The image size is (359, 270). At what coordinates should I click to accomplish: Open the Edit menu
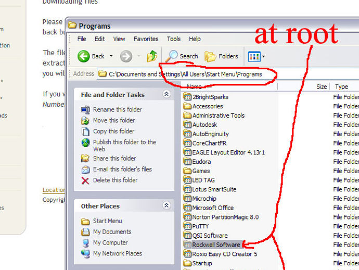pos(99,39)
